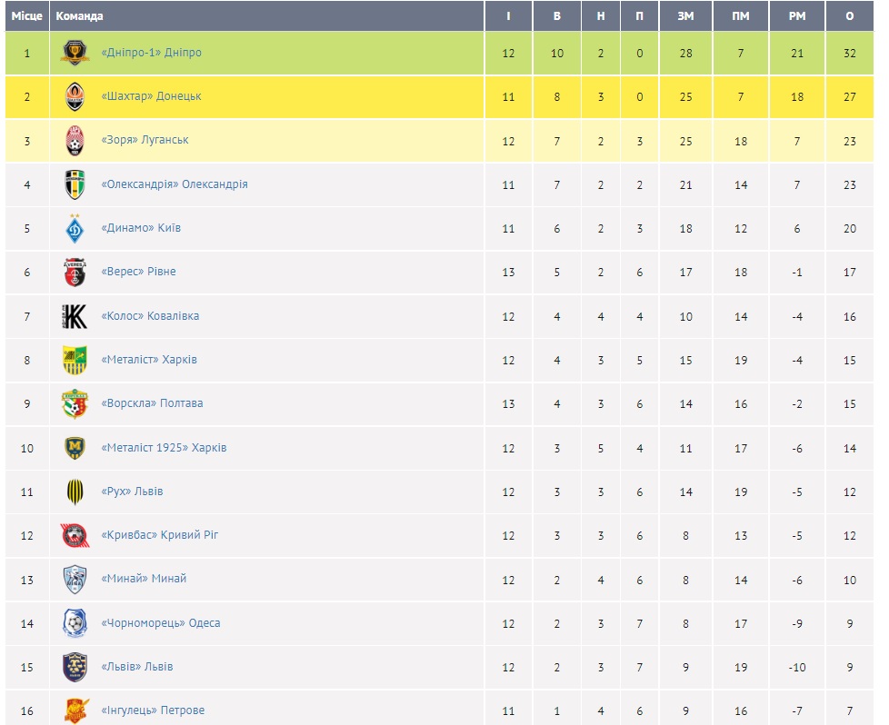Click the Inhulets Petrove club logo
The image size is (889, 725).
(x=76, y=710)
